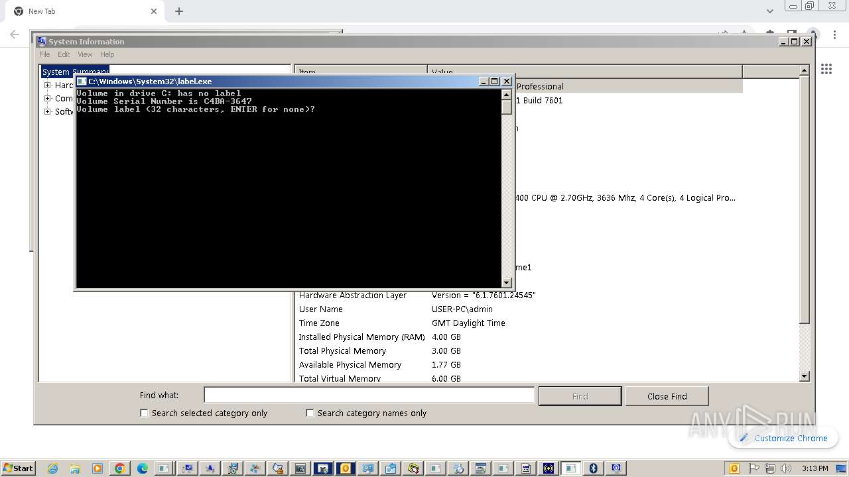849x477 pixels.
Task: Open the Action Center flag icon
Action: [x=753, y=468]
